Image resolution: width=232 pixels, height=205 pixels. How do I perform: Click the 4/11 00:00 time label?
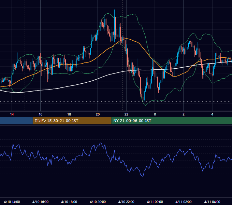(x=155, y=202)
